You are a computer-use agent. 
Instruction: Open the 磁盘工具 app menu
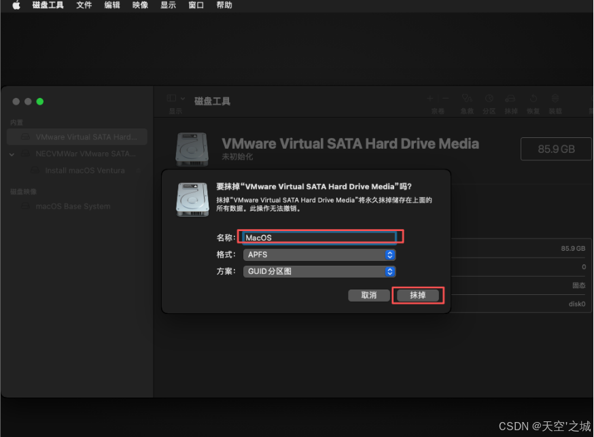coord(48,5)
